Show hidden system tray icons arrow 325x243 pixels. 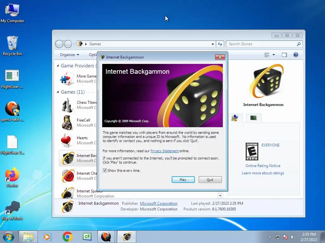[270, 237]
